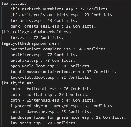Click legacyofthedragonborn.esm heading line
Viewport: 131px width, 127px height.
coord(30,43)
